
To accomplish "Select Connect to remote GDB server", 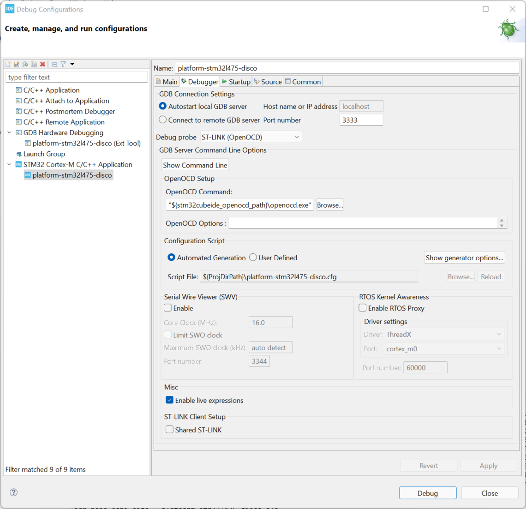I will (x=163, y=120).
